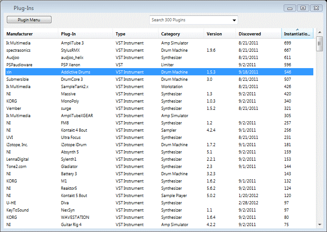Click the vertical scrollbar thumb
Image resolution: width=327 pixels, height=232 pixels.
click(319, 44)
